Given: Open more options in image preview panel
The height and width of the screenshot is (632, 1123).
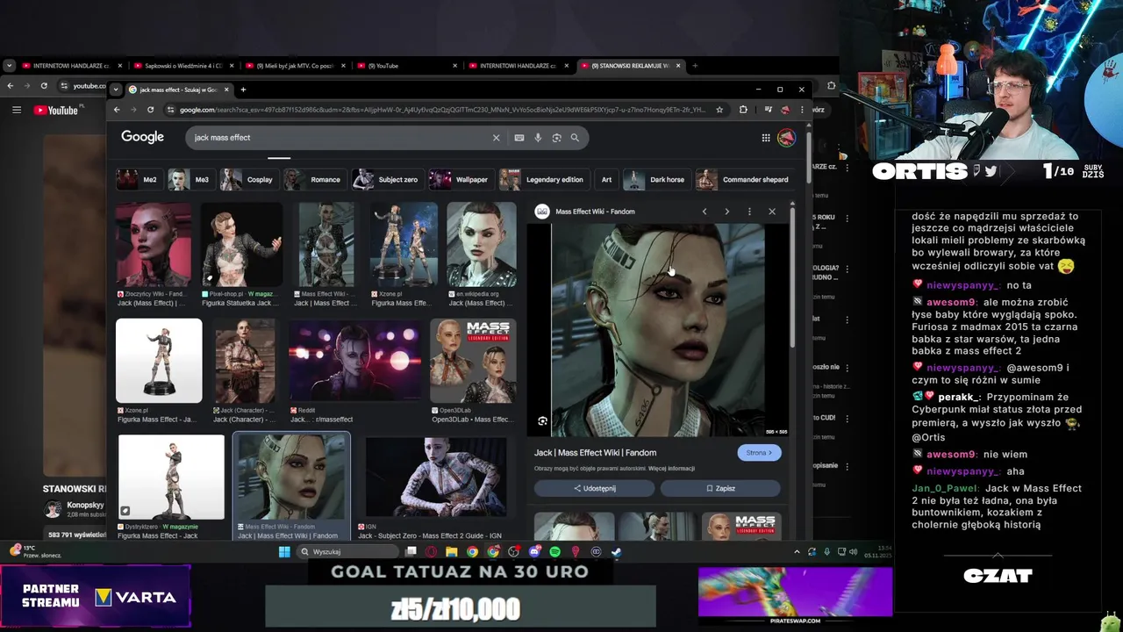Looking at the screenshot, I should (749, 212).
